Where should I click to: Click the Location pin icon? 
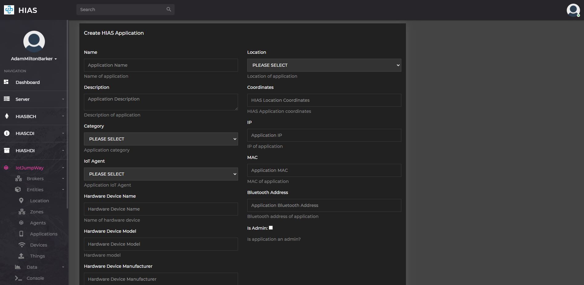coord(21,200)
